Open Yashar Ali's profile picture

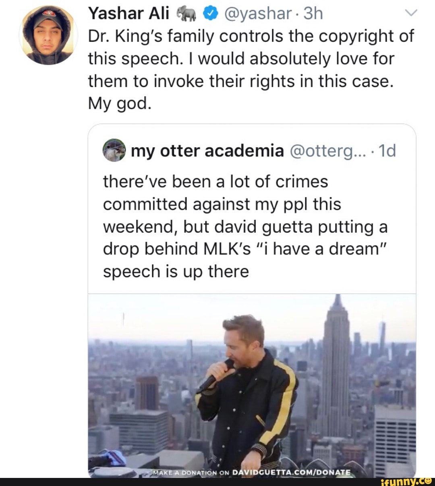[48, 35]
